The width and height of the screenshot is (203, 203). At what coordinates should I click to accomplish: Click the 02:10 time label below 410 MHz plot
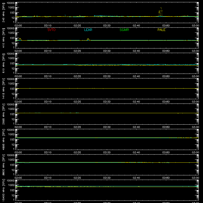(48, 51)
